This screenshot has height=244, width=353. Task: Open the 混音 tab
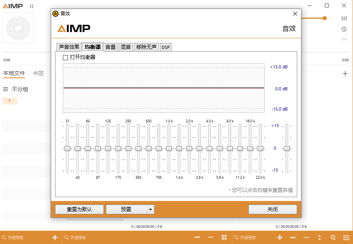(x=126, y=47)
